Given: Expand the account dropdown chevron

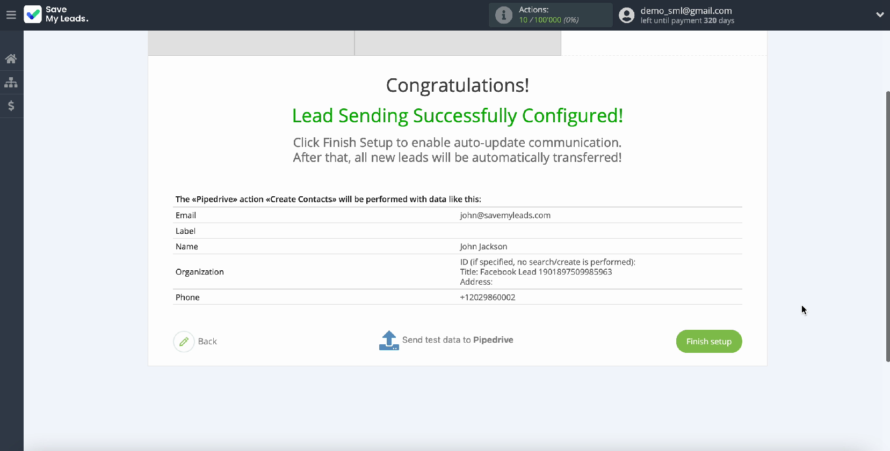Looking at the screenshot, I should pos(880,15).
